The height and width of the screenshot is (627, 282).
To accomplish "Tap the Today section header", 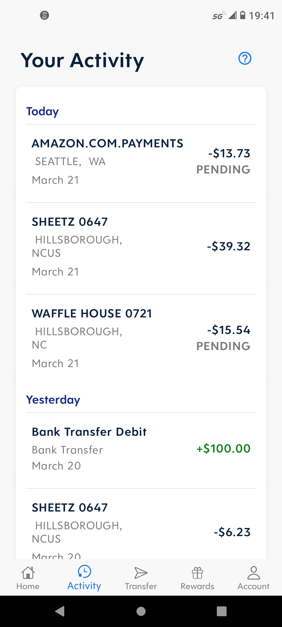I will (43, 111).
